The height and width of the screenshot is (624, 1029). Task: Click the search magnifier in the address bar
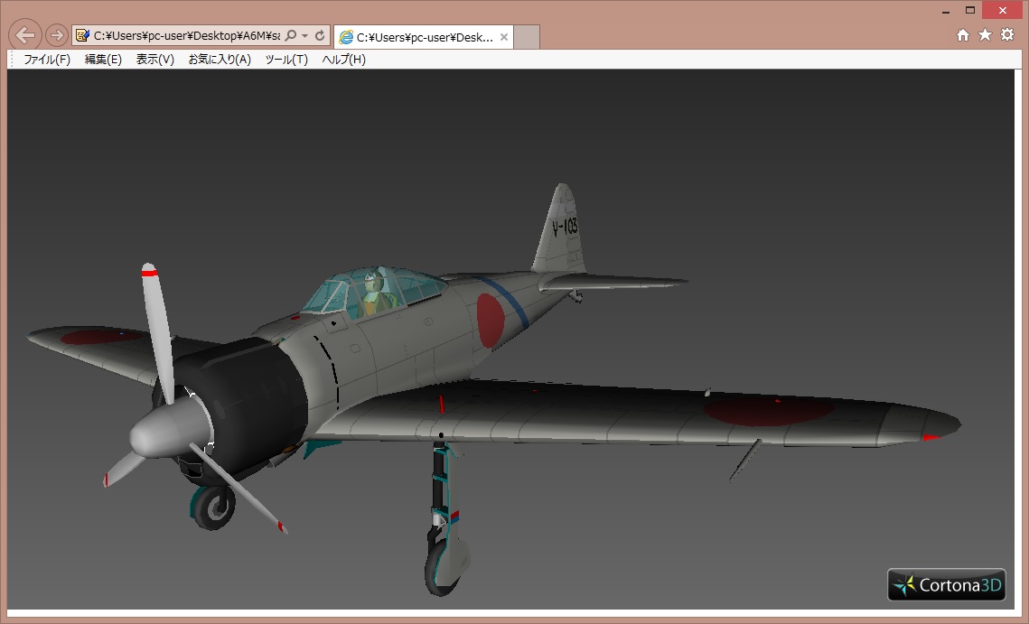coord(291,36)
